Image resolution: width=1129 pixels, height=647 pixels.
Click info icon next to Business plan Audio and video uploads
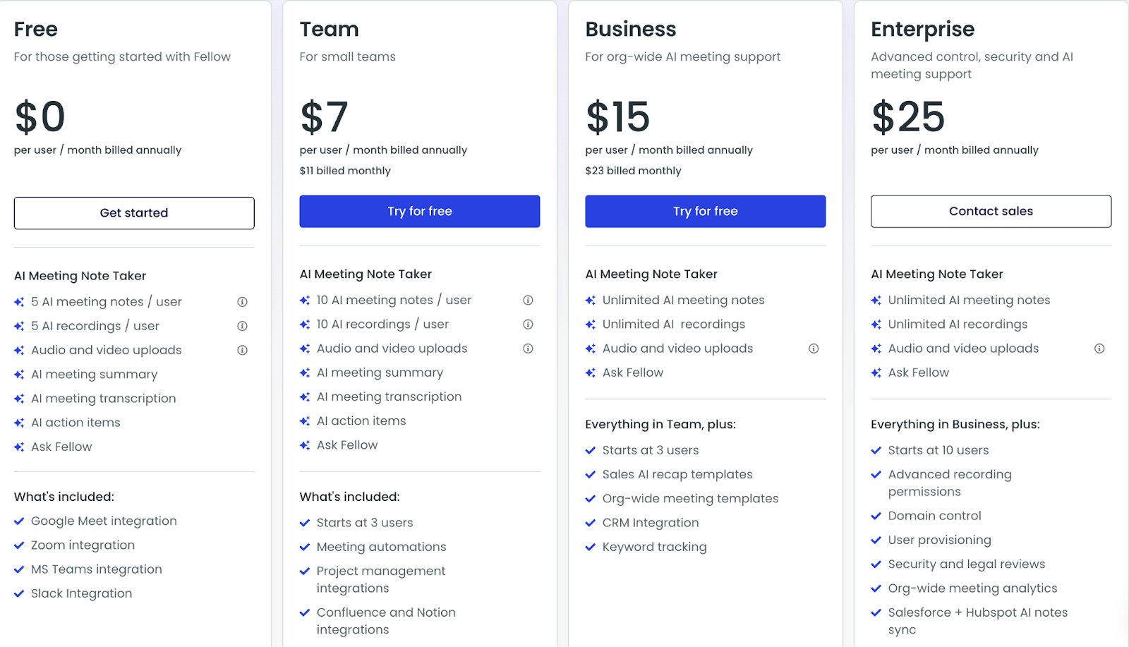click(x=814, y=349)
